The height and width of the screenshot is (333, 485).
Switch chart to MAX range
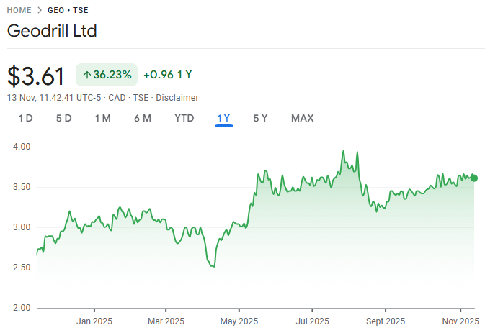(303, 118)
